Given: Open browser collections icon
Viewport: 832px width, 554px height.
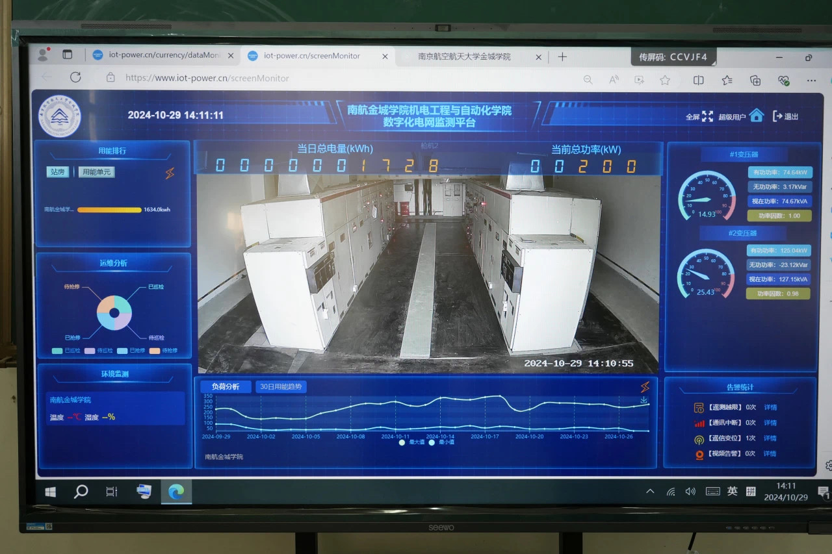Looking at the screenshot, I should [755, 81].
